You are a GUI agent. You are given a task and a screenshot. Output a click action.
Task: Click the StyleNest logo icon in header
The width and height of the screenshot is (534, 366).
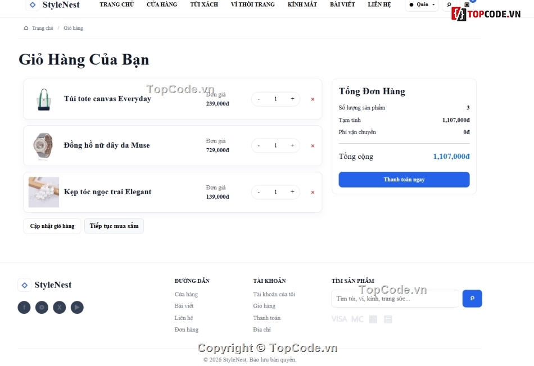[33, 4]
